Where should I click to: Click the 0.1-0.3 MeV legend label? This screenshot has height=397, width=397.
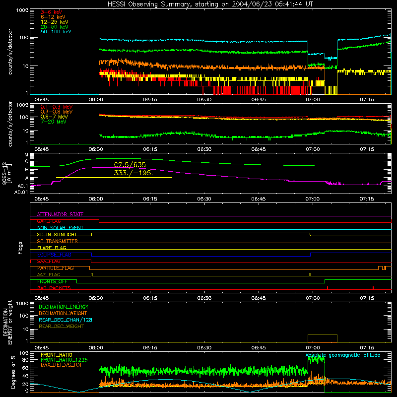tap(57, 107)
